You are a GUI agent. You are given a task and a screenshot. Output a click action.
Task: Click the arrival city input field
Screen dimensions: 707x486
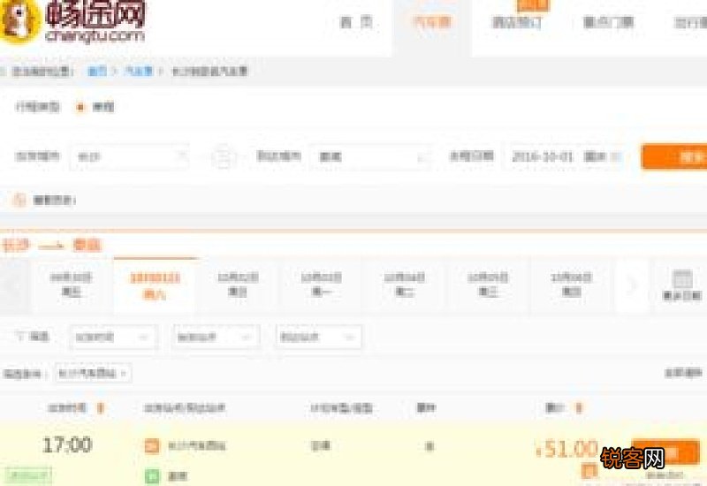[369, 157]
